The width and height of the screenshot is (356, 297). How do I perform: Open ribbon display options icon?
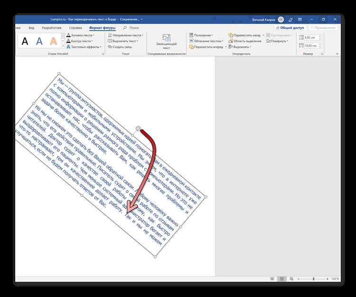click(300, 20)
